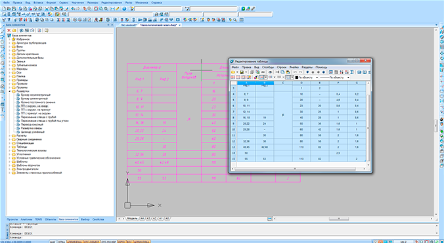
Task: Click the undo arrow in table editor toolbar
Action: pyautogui.click(x=295, y=72)
